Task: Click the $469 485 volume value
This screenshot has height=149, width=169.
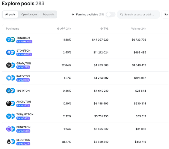Action: click(x=140, y=52)
